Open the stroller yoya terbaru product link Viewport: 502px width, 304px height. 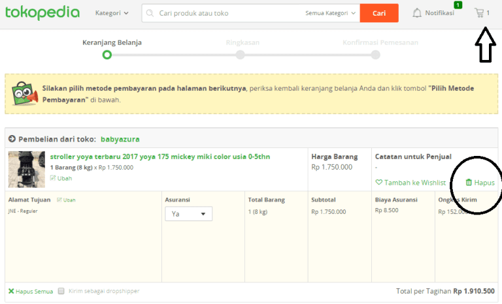click(159, 157)
